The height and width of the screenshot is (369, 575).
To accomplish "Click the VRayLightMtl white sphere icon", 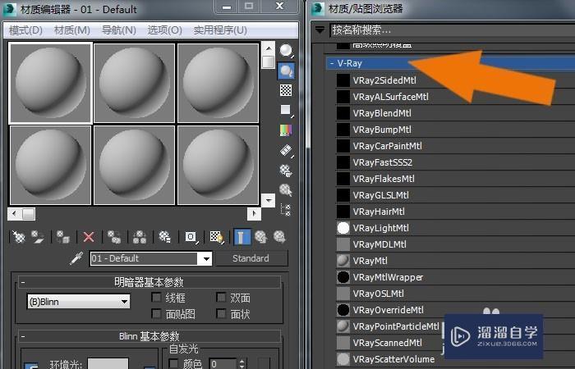I will click(x=343, y=228).
